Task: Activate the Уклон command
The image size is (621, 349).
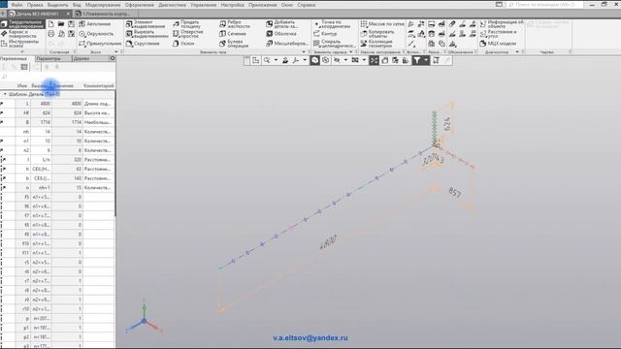Action: pyautogui.click(x=183, y=44)
